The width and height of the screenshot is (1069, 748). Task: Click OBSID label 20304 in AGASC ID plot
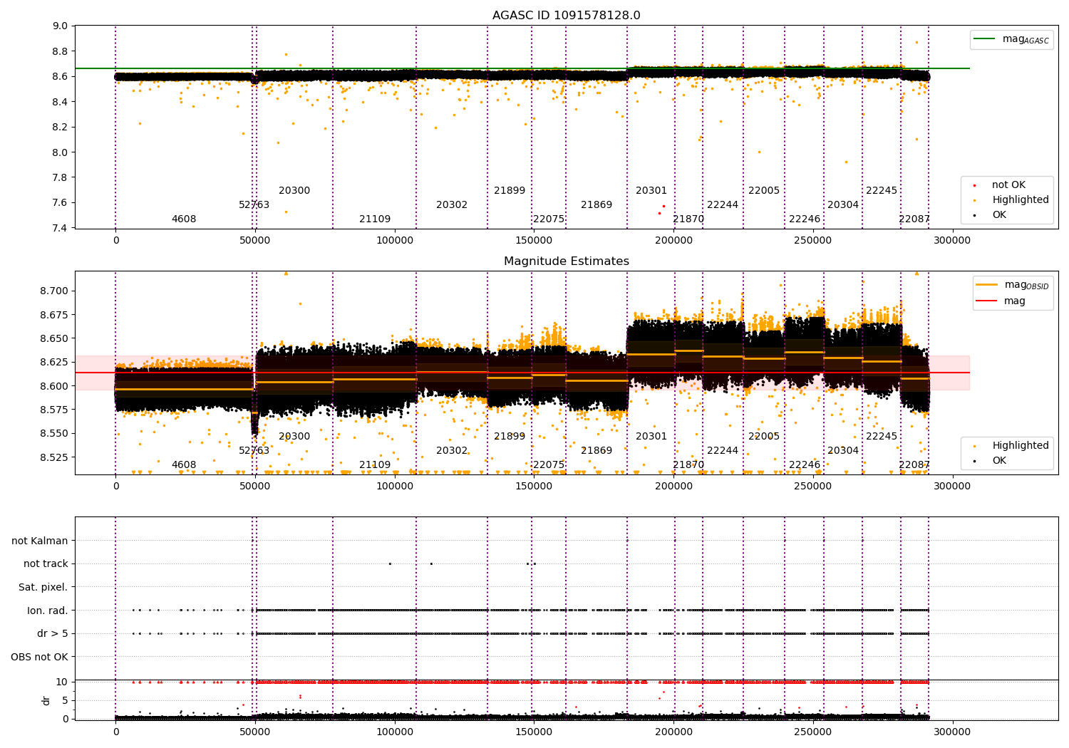[x=843, y=205]
